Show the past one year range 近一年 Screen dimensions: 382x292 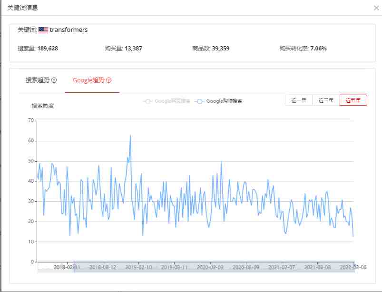coord(299,100)
